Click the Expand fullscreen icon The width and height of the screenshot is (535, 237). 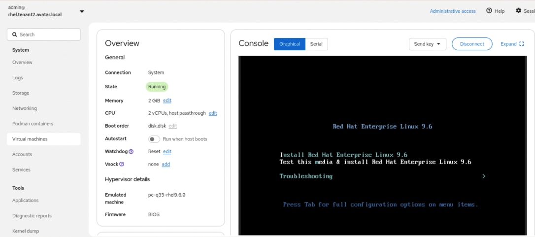click(521, 44)
